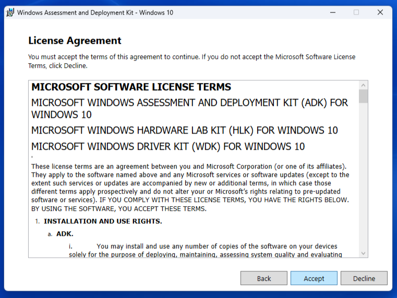Click the Windows Driver Kit (WDK) heading line
Viewport: 397px width, 298px height.
[x=168, y=147]
